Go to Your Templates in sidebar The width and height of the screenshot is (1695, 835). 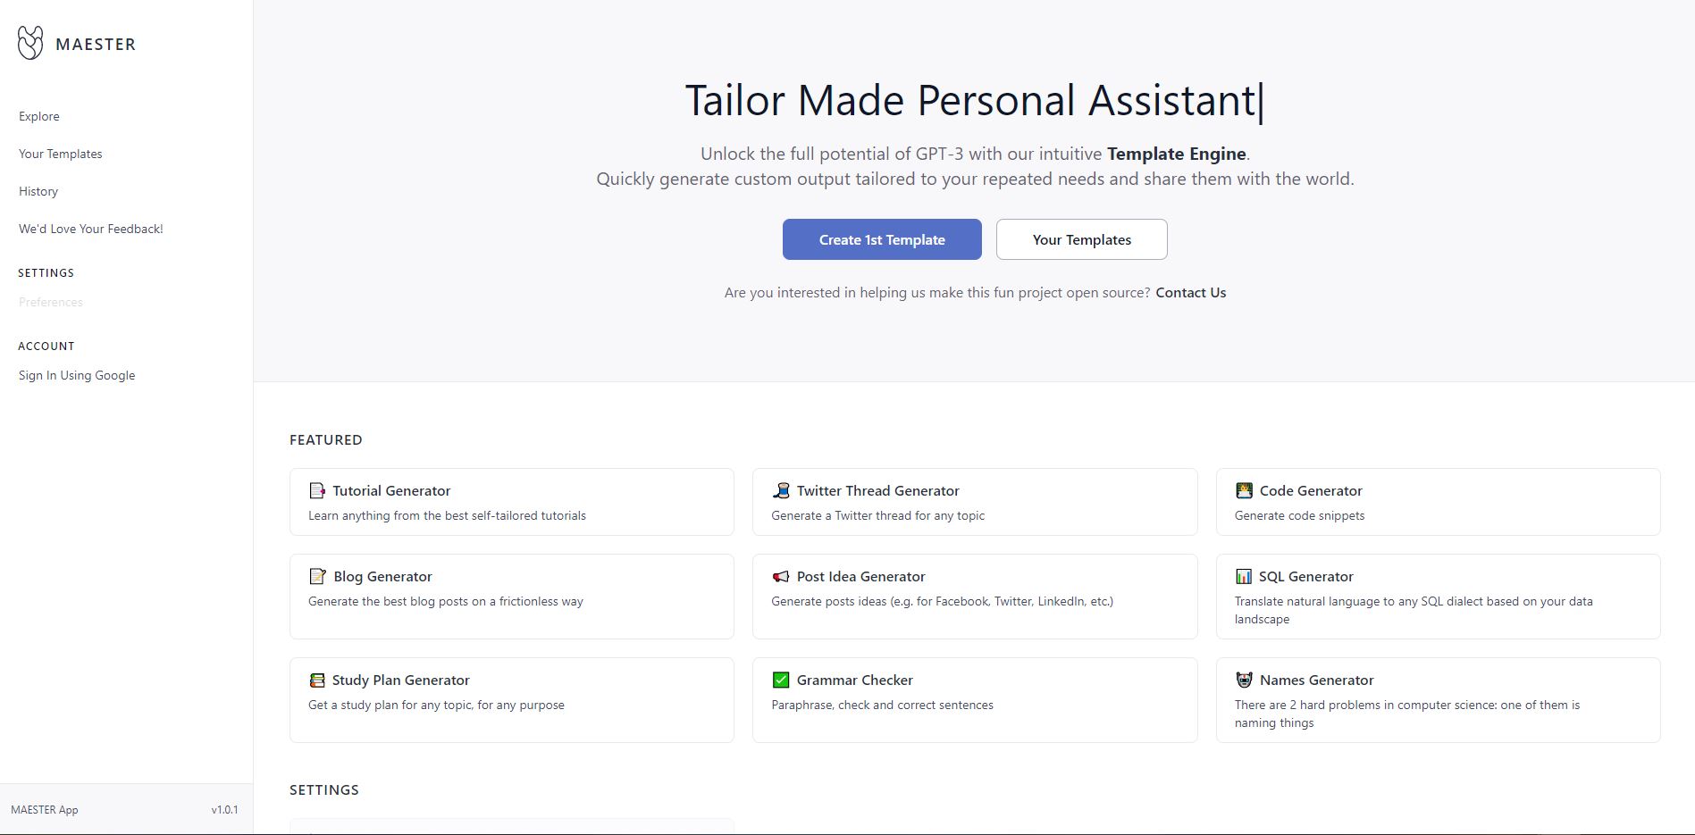pos(61,154)
